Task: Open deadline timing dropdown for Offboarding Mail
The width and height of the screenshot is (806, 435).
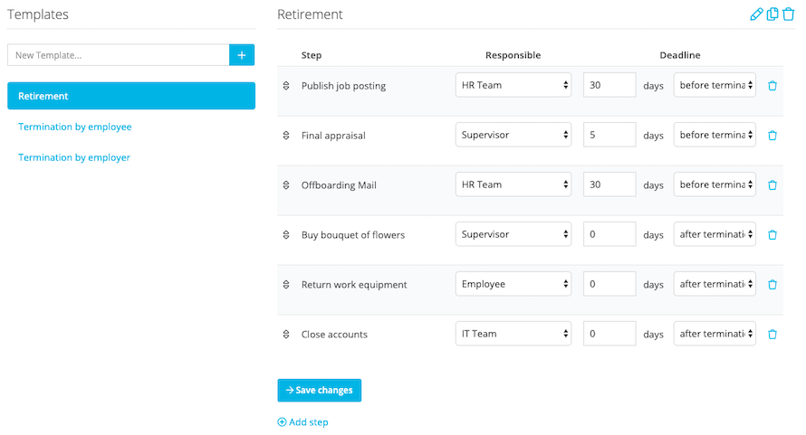Action: [715, 184]
